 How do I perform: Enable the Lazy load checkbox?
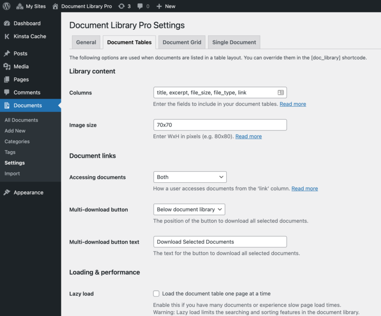(x=156, y=293)
